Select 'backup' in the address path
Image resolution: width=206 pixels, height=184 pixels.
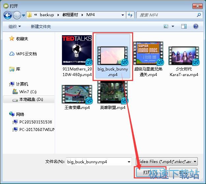tap(47, 15)
